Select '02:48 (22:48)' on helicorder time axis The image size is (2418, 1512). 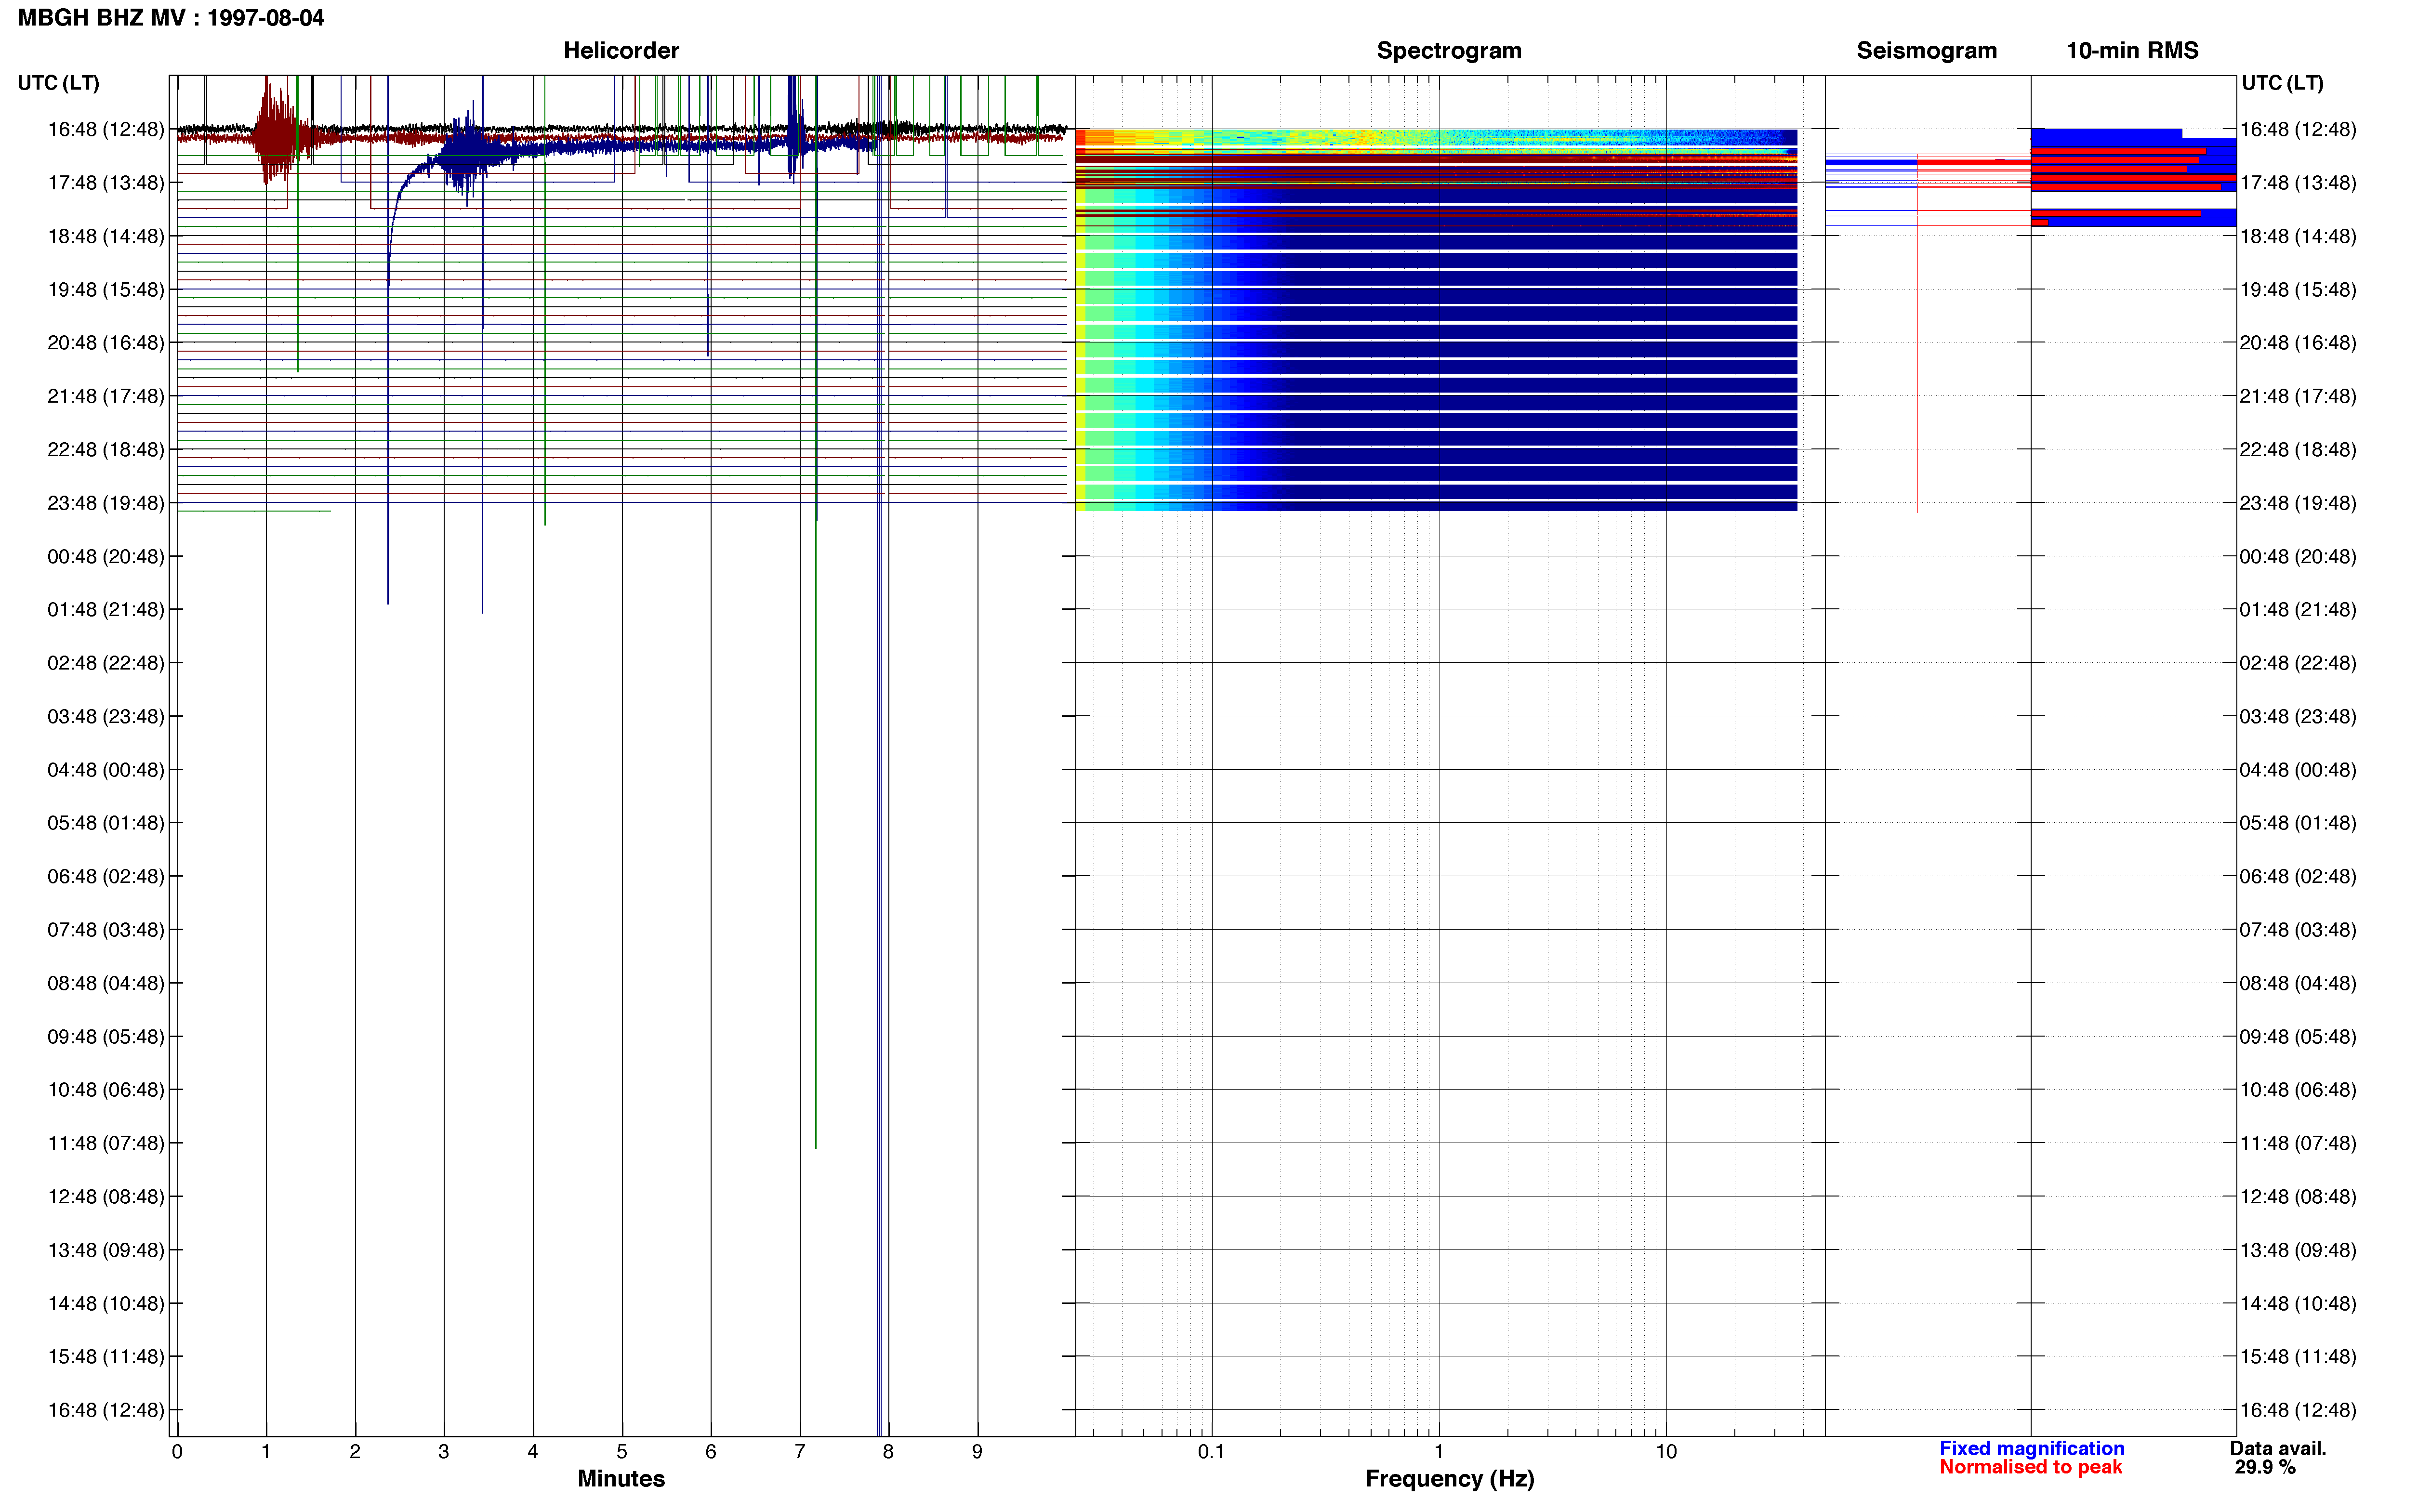point(106,663)
